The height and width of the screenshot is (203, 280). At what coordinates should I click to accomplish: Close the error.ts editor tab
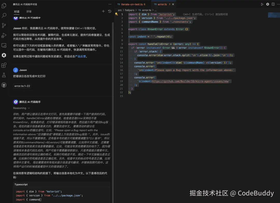[173, 4]
